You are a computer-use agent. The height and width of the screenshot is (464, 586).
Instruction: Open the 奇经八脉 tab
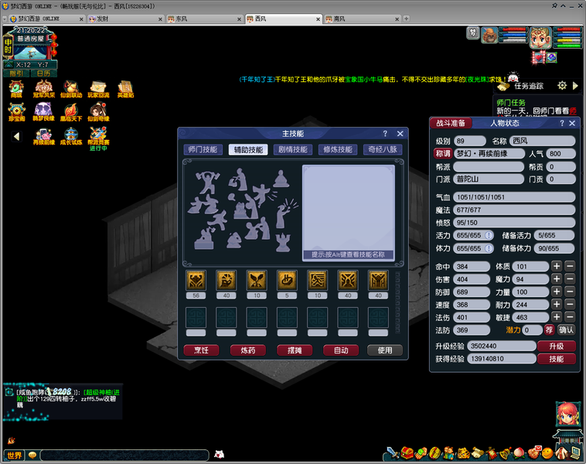pyautogui.click(x=383, y=149)
